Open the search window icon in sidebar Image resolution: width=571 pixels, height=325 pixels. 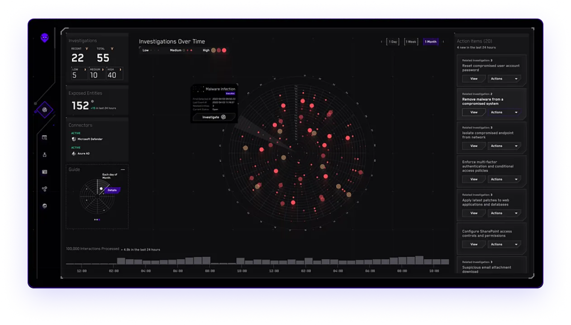coord(44,137)
